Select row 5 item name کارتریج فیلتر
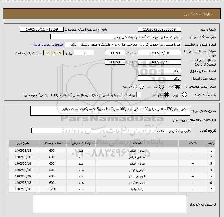The height and width of the screenshot is (217, 224). (x=137, y=177)
